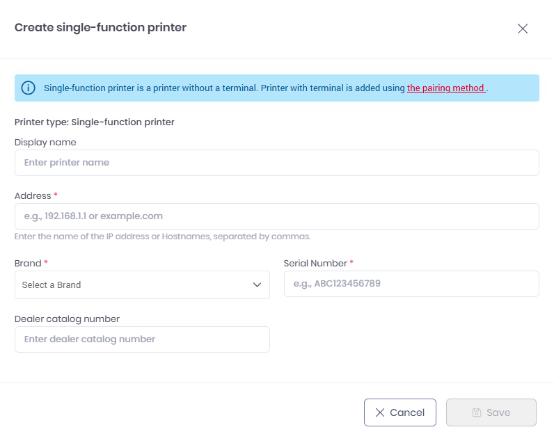This screenshot has width=554, height=441.
Task: Expand the Brand chevron arrow
Action: [x=256, y=284]
